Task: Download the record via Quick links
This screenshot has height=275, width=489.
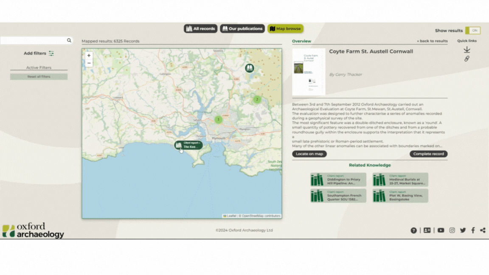Action: (x=467, y=50)
